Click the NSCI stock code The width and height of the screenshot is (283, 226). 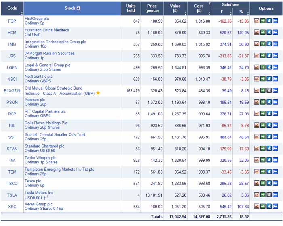(12, 79)
